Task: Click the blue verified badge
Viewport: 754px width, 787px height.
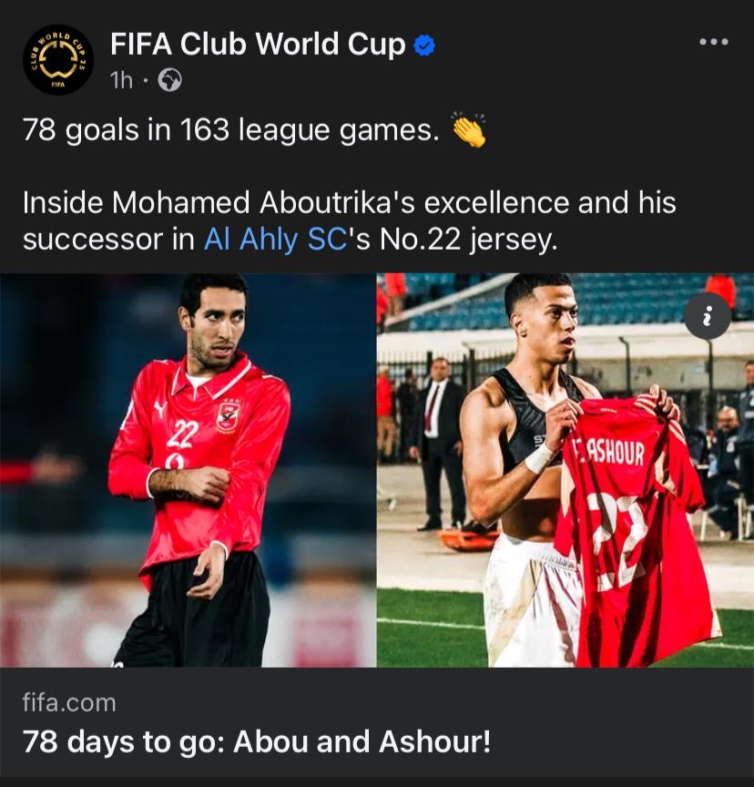Action: click(424, 46)
